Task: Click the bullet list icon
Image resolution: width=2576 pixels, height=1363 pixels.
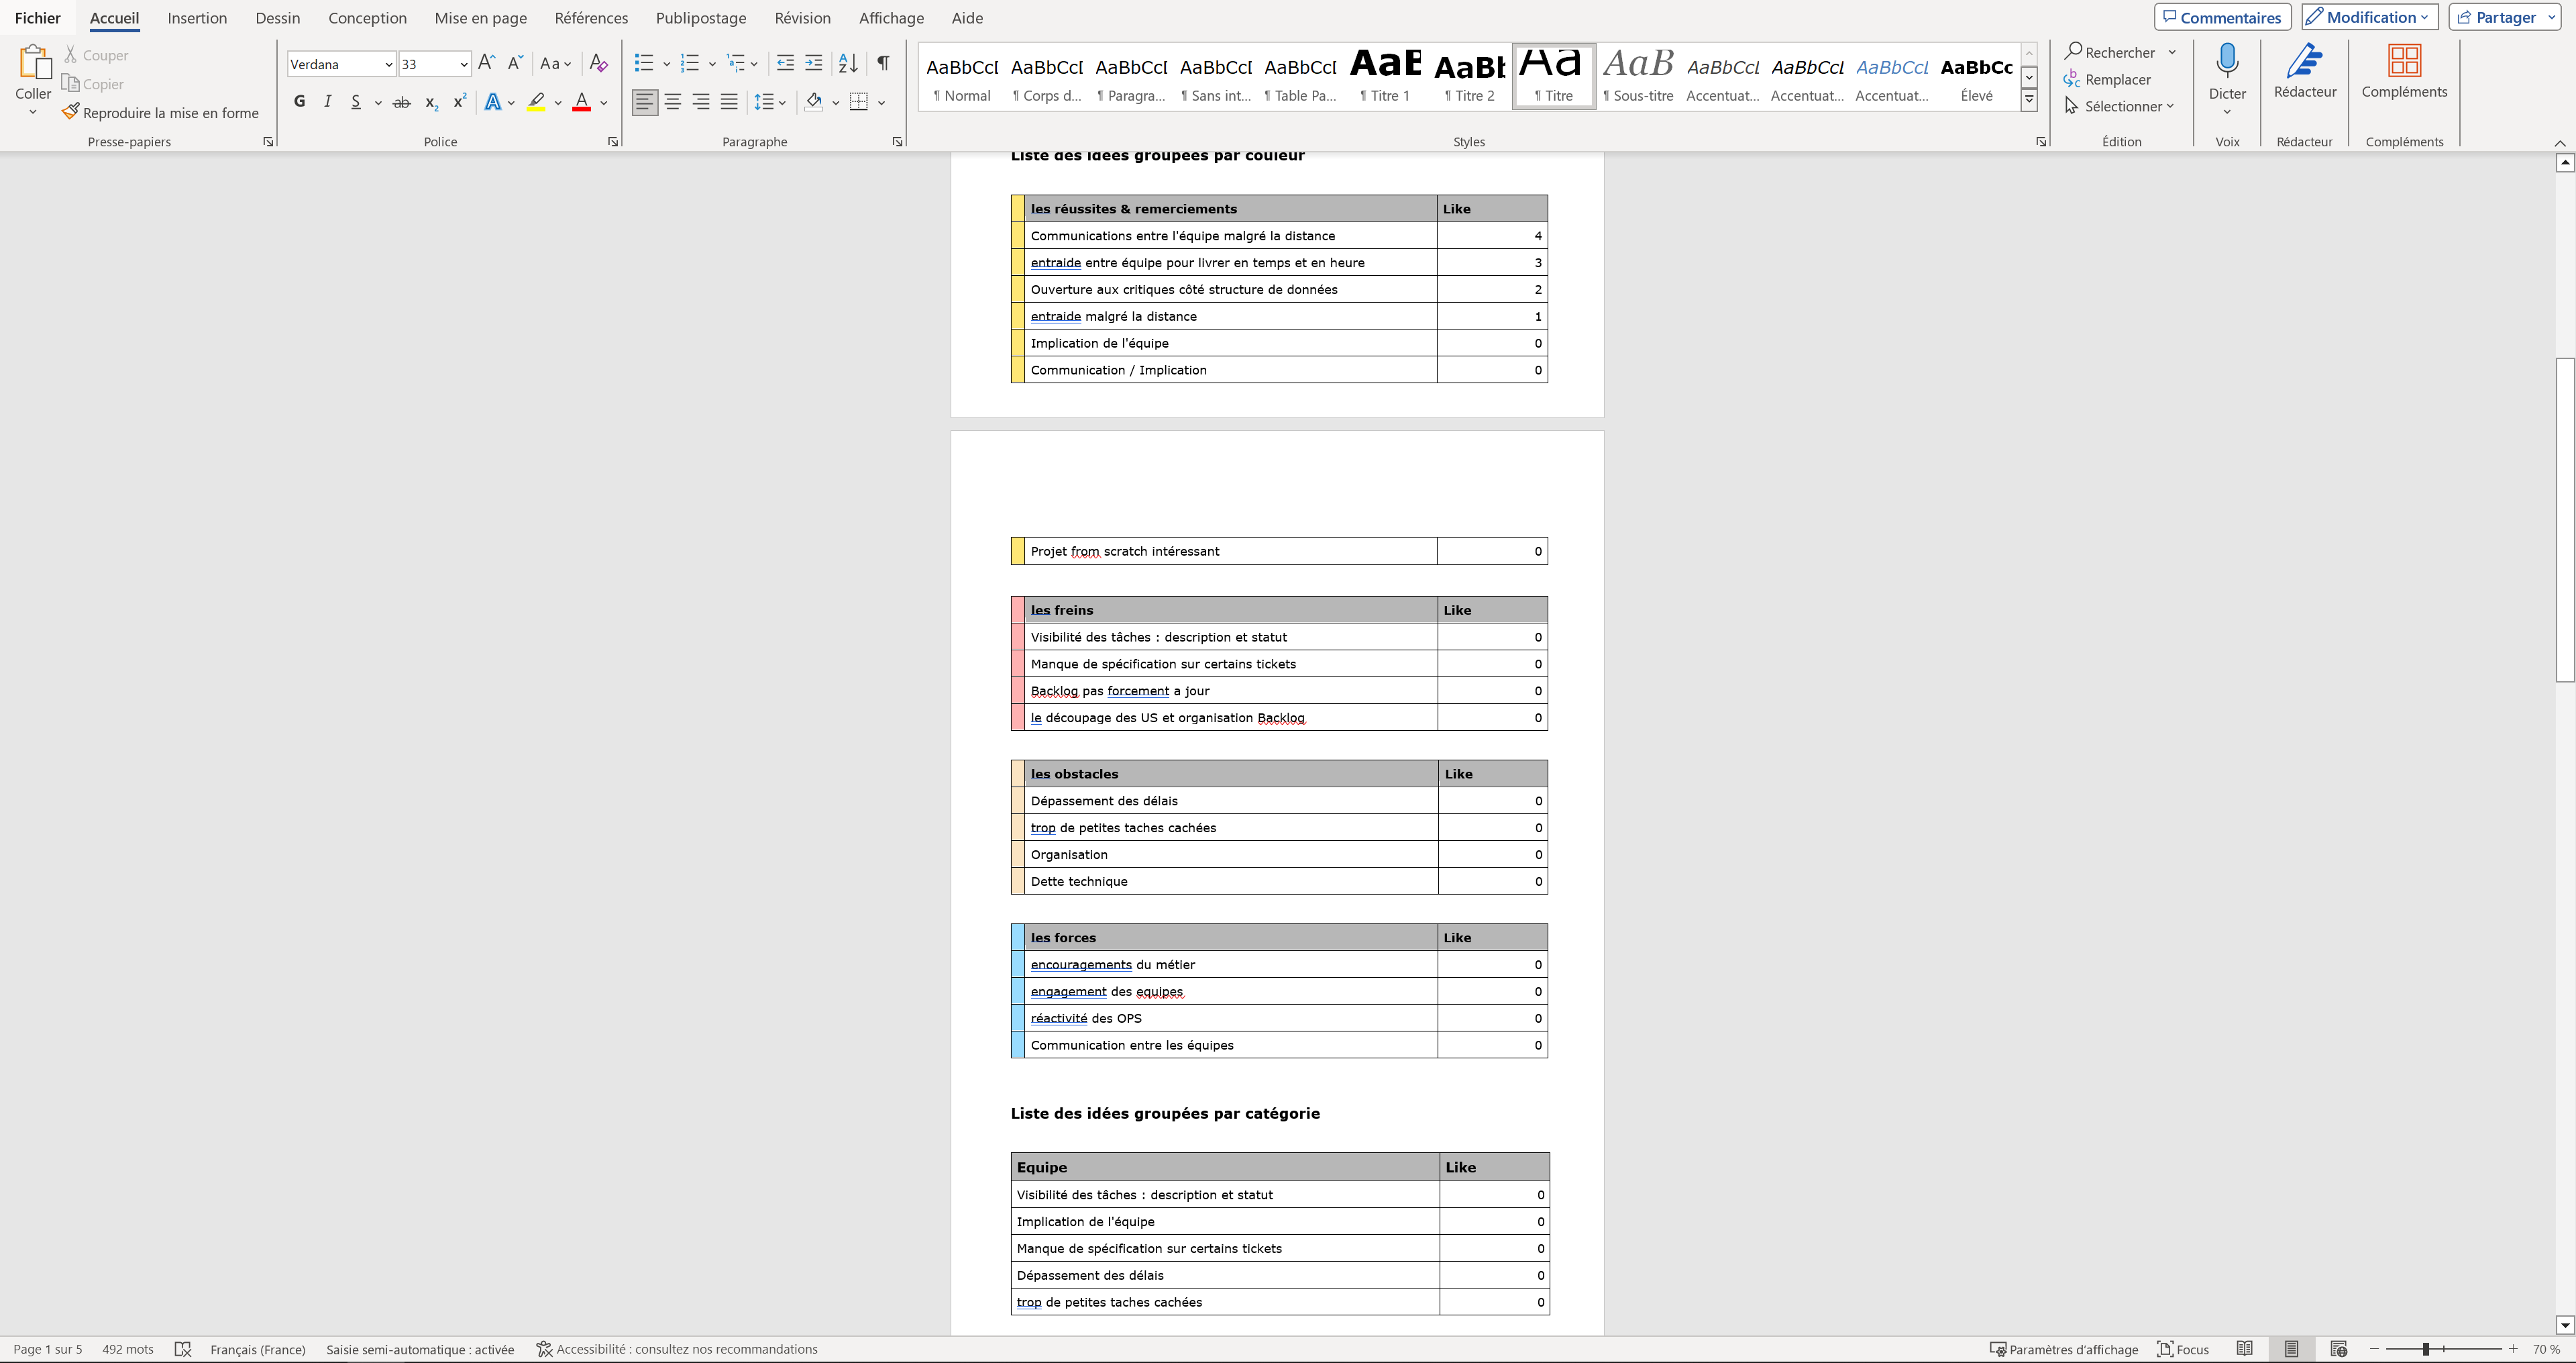Action: pyautogui.click(x=643, y=63)
